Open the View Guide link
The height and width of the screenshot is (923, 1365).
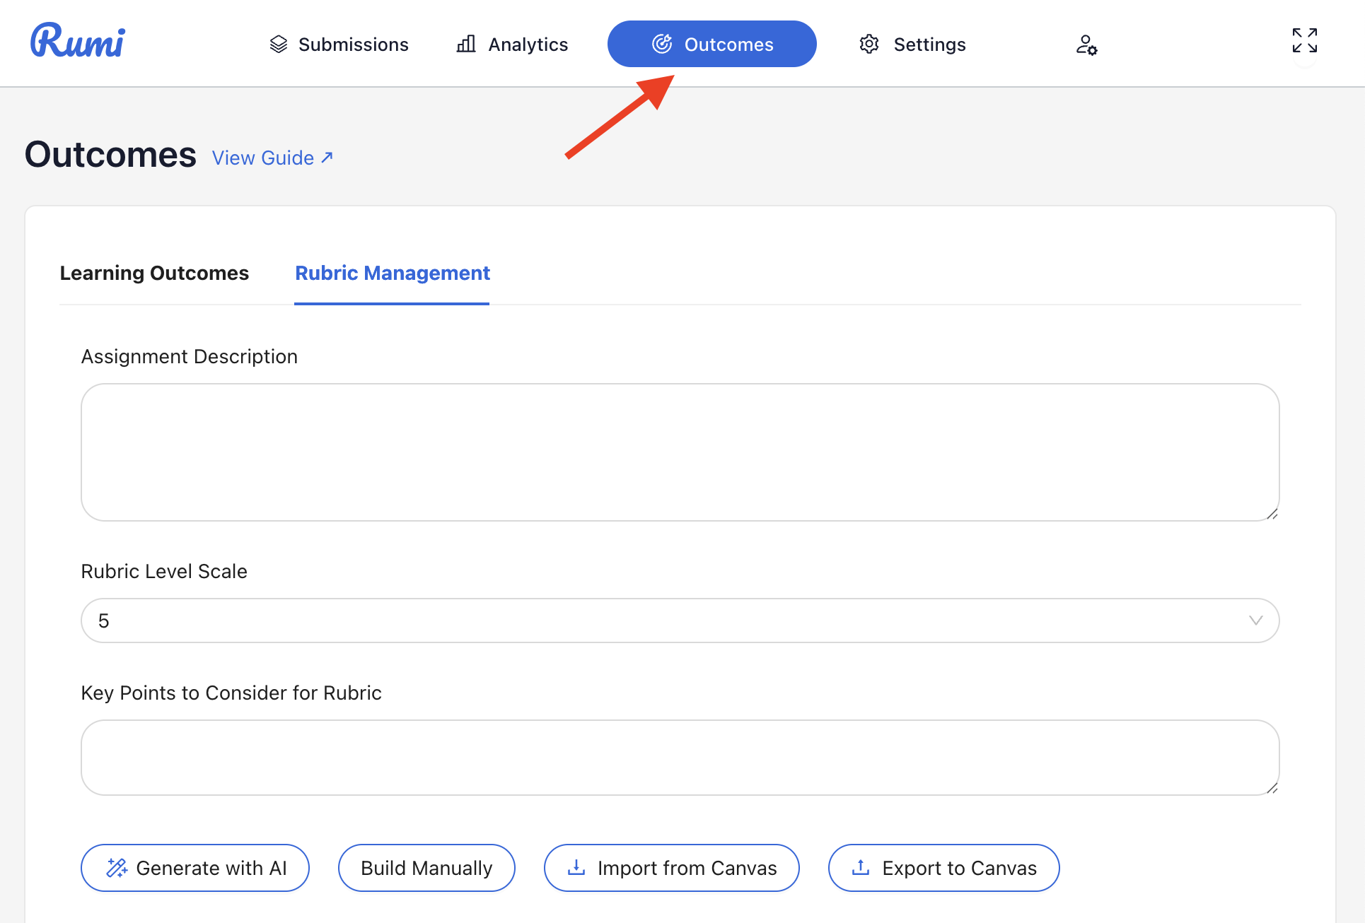(272, 158)
